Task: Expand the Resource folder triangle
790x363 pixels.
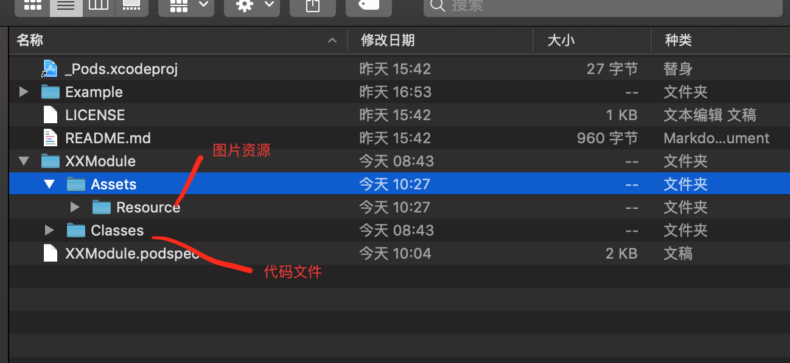Action: click(x=75, y=208)
